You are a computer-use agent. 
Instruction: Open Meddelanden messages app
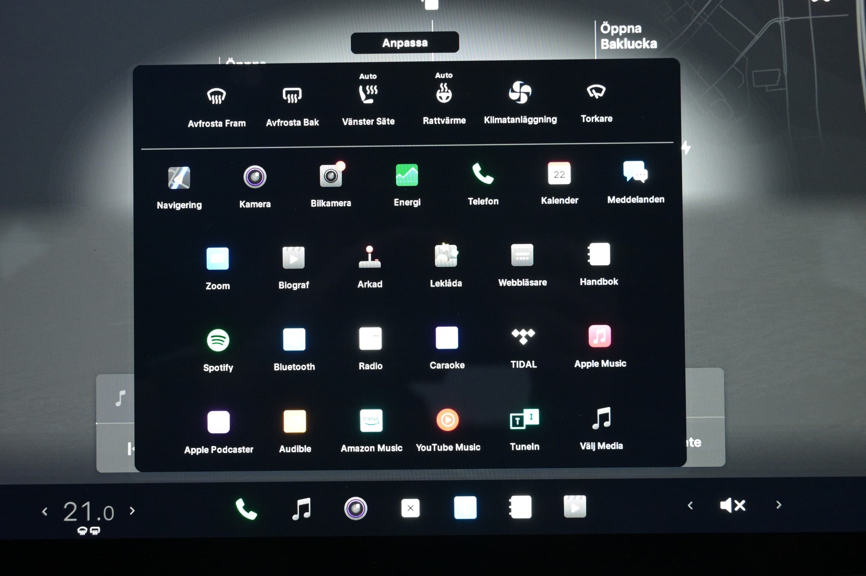pos(636,182)
